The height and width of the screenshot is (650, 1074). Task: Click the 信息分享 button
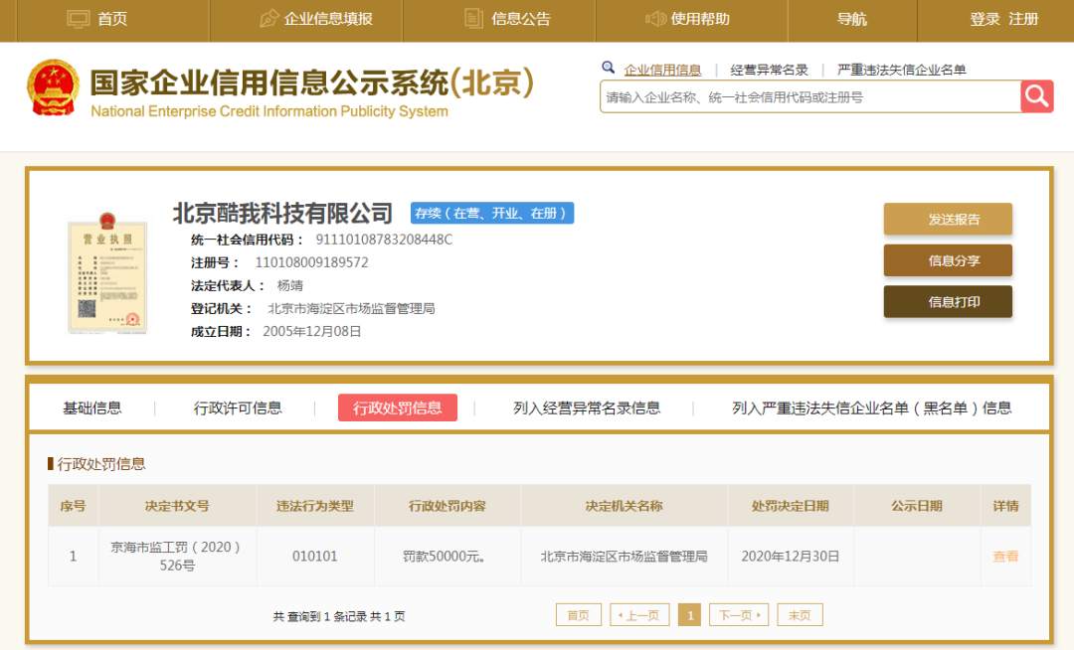pos(948,260)
